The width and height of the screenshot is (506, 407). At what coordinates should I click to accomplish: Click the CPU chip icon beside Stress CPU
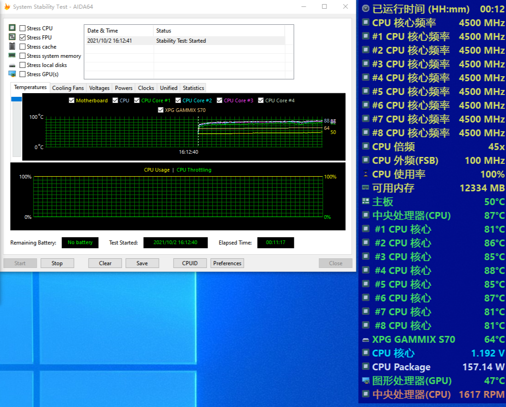pos(12,28)
